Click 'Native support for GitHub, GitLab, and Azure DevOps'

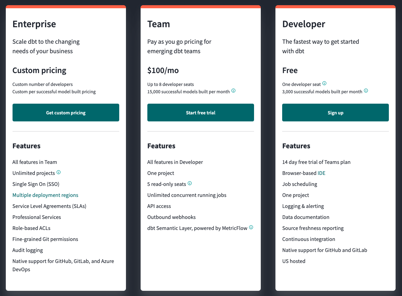tap(63, 265)
